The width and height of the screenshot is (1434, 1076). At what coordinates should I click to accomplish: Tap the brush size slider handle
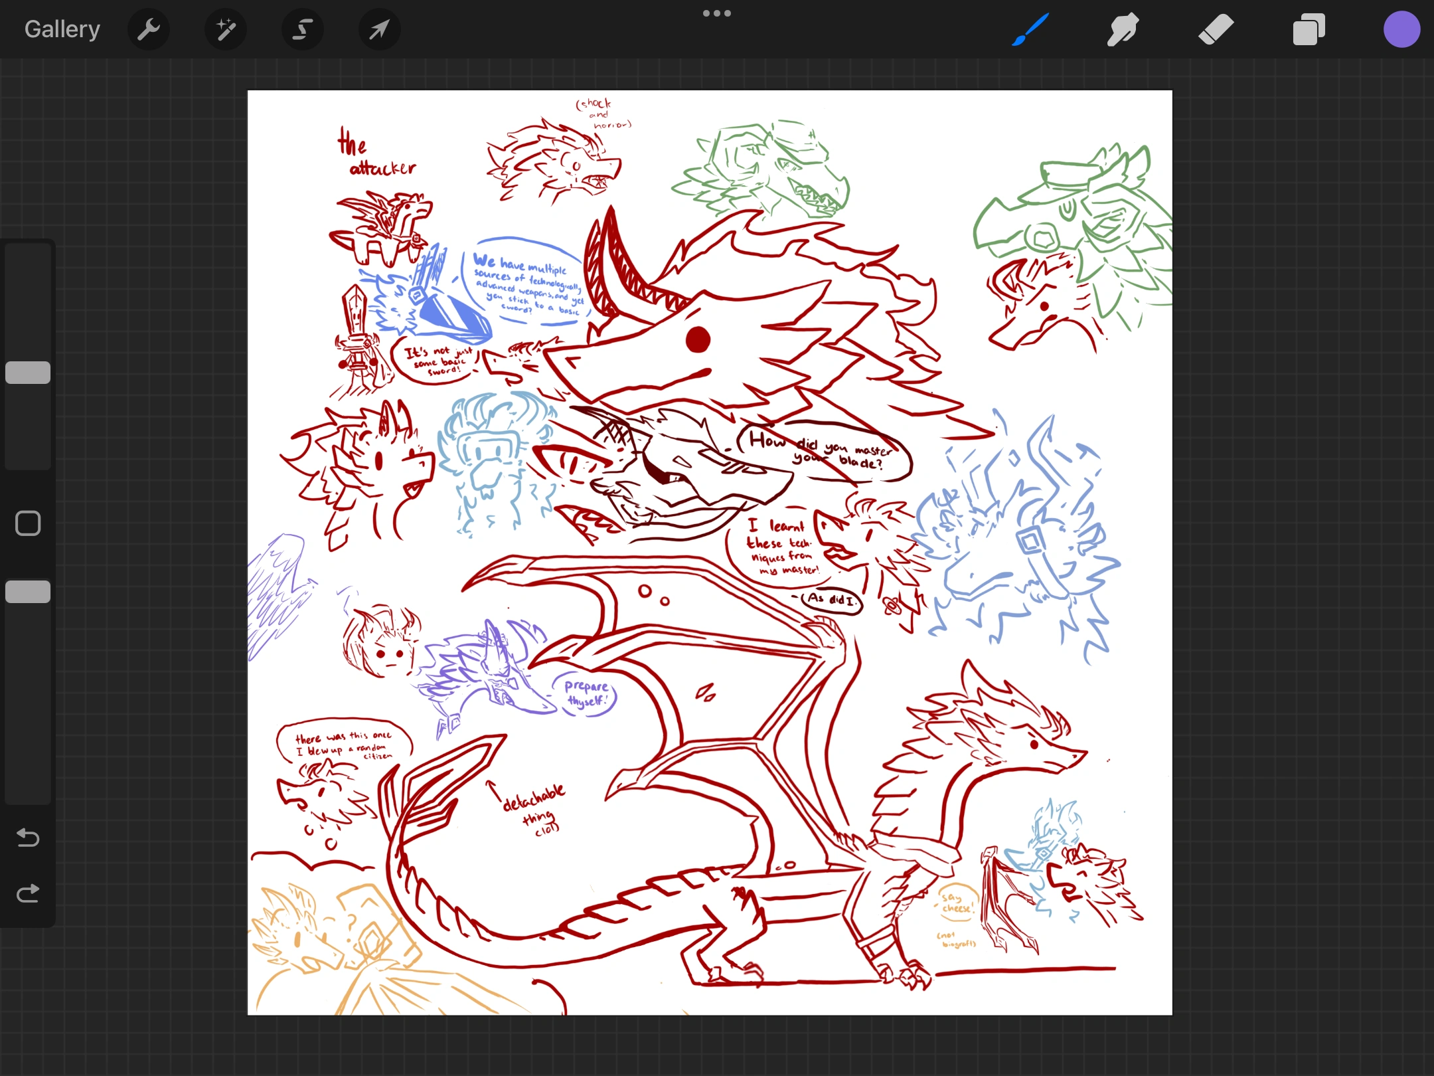click(28, 372)
